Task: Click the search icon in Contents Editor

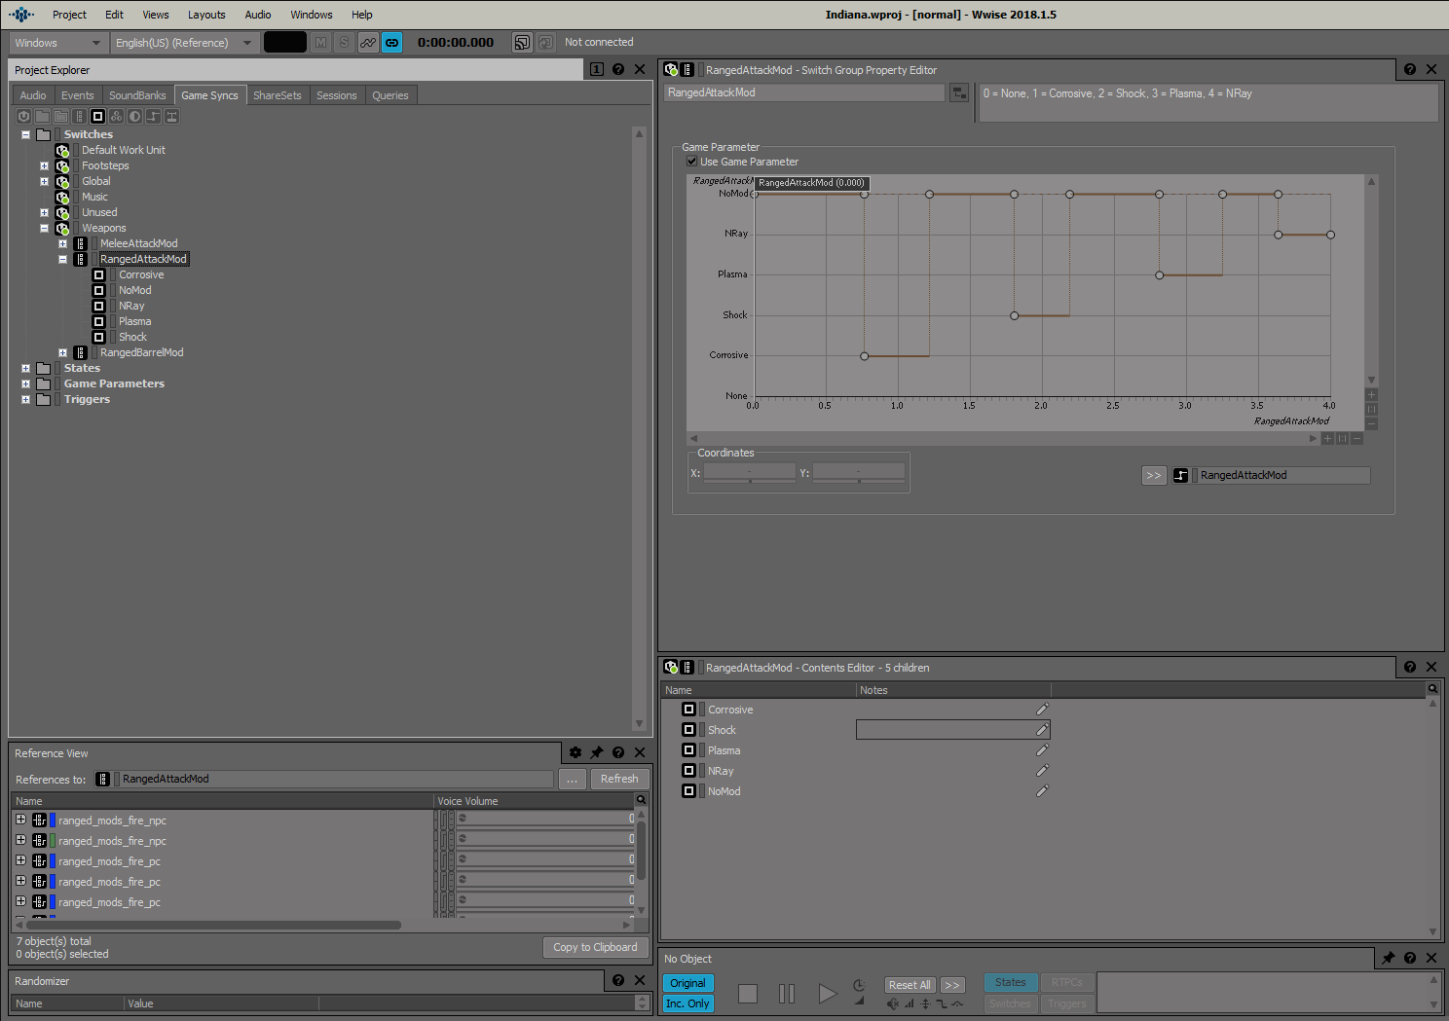Action: point(1432,689)
